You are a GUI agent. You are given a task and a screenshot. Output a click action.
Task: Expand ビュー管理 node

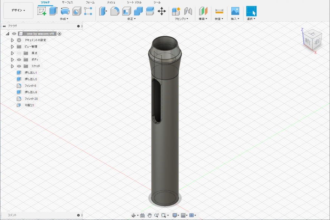point(12,47)
